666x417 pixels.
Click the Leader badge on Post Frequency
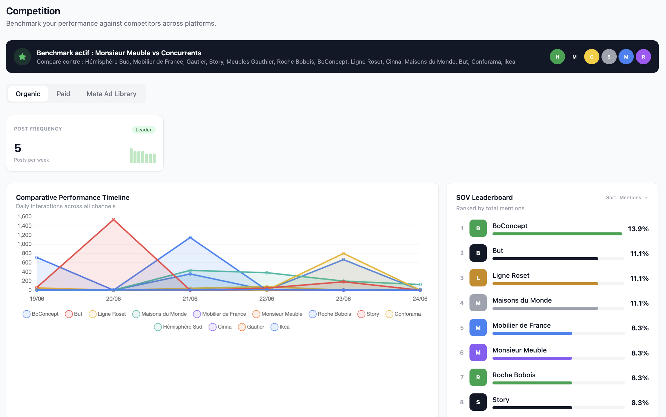tap(144, 130)
